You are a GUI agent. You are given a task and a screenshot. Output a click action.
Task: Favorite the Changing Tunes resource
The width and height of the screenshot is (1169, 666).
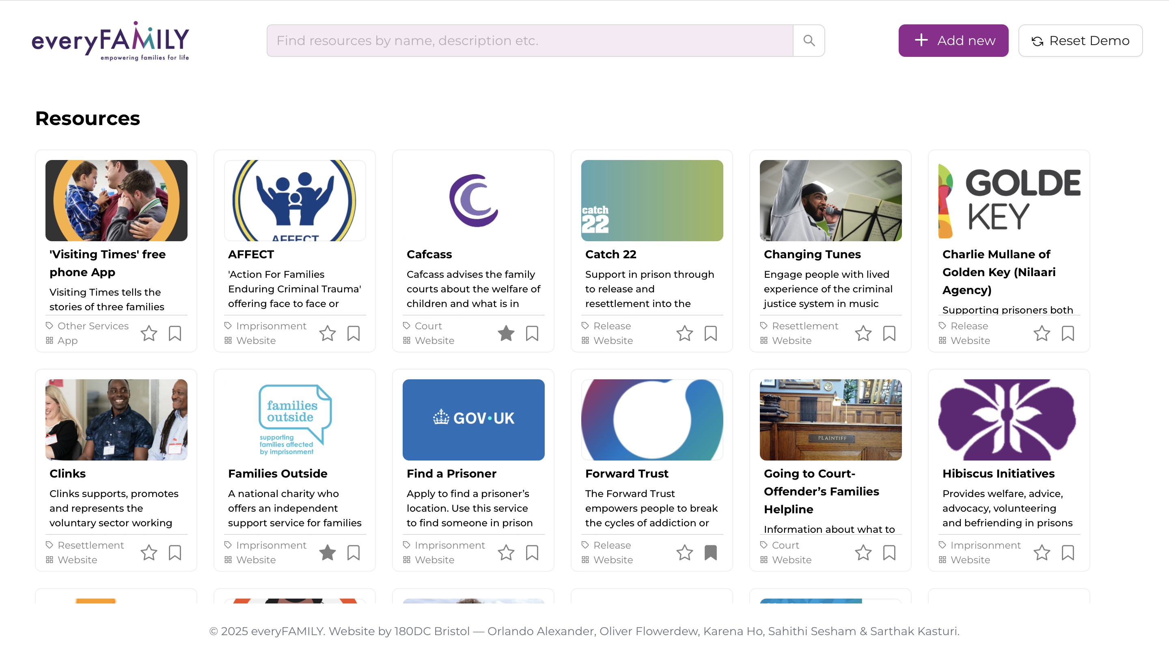click(863, 333)
